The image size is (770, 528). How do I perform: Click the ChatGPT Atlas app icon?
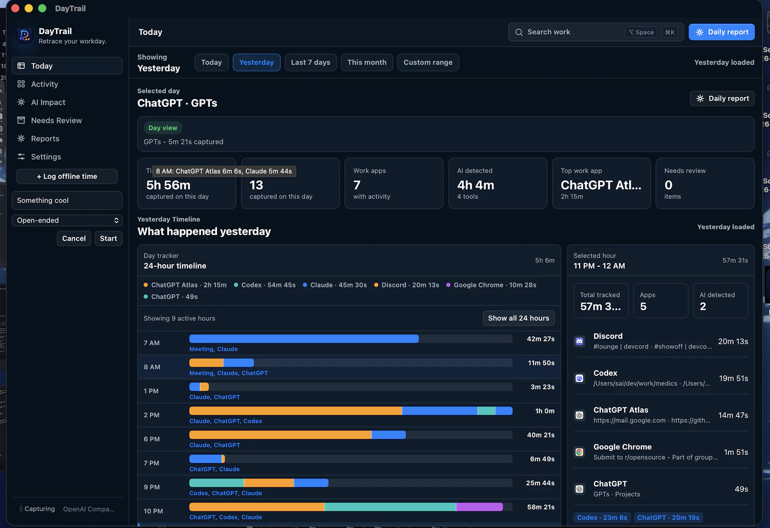579,415
